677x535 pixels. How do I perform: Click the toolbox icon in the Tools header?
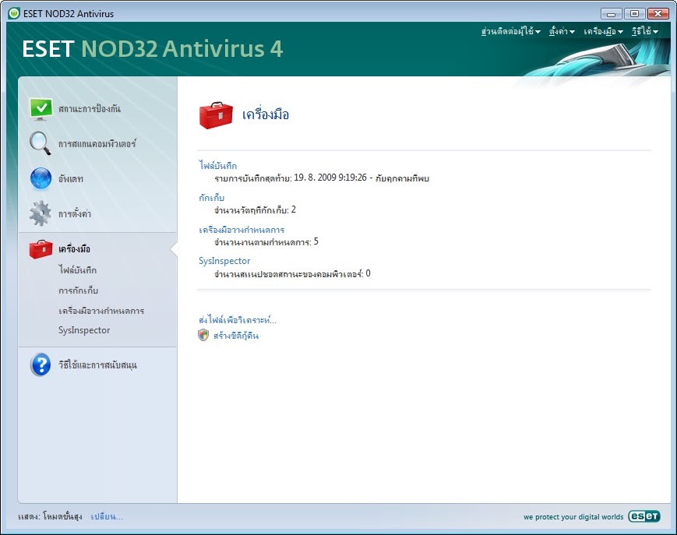[x=216, y=113]
